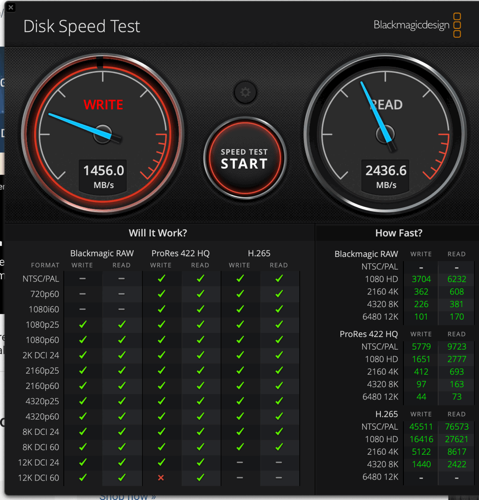Viewport: 479px width, 500px height.
Task: Click the Will It Work? heading
Action: point(158,233)
